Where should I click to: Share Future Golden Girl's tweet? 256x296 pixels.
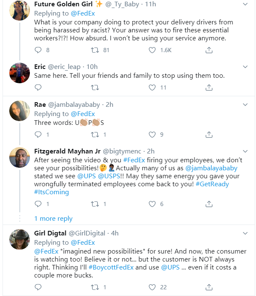coord(209,50)
